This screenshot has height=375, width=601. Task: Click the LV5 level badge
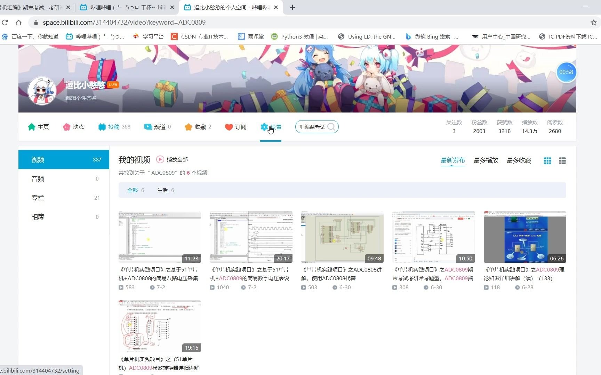tap(113, 85)
